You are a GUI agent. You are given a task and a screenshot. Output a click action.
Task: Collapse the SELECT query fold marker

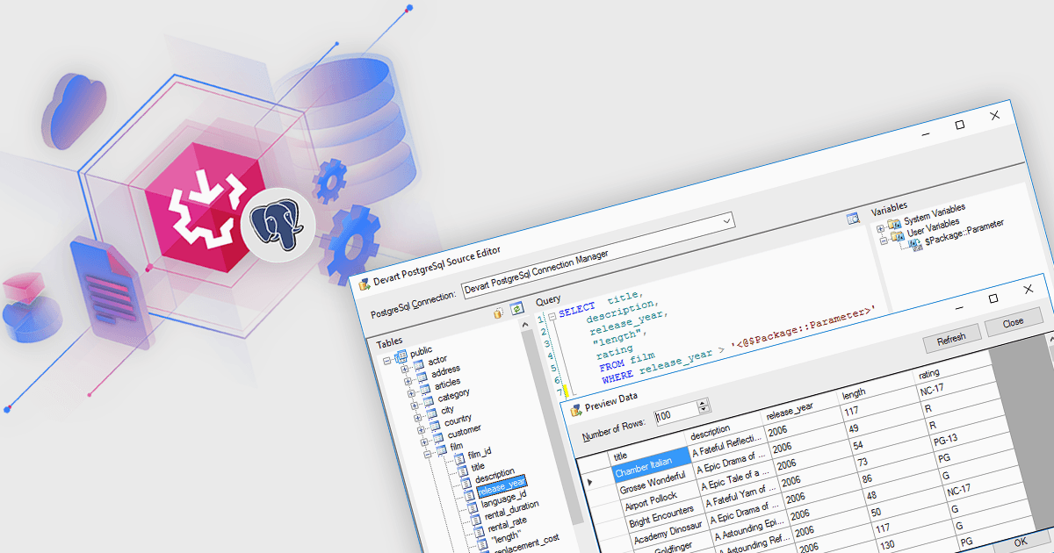[552, 316]
